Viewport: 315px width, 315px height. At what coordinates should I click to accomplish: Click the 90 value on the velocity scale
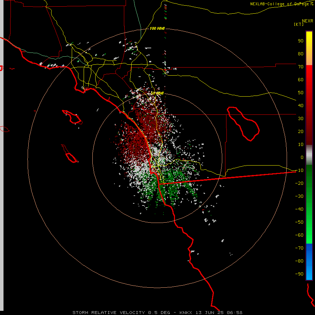point(301,41)
